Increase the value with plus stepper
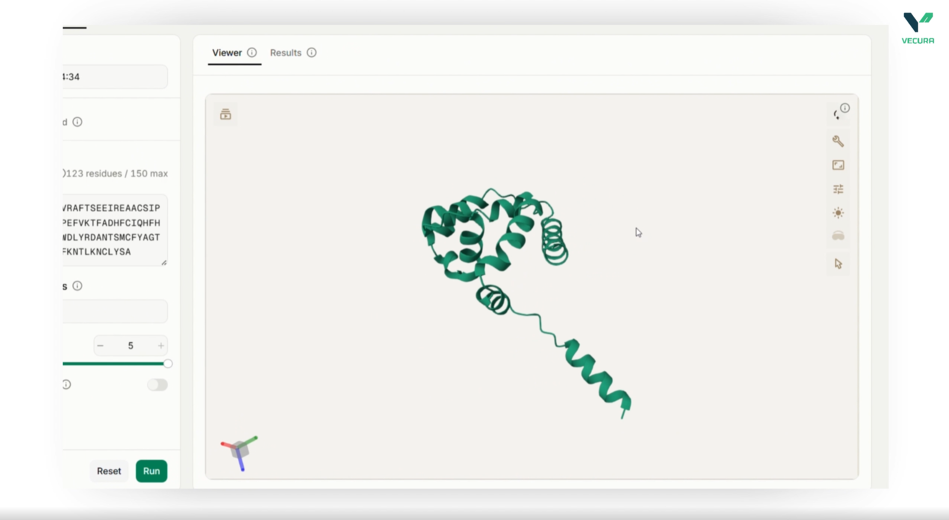The height and width of the screenshot is (520, 949). pos(161,346)
